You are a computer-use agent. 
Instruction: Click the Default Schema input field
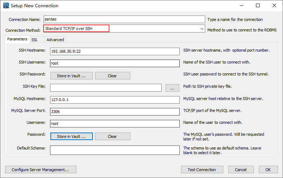[115, 150]
